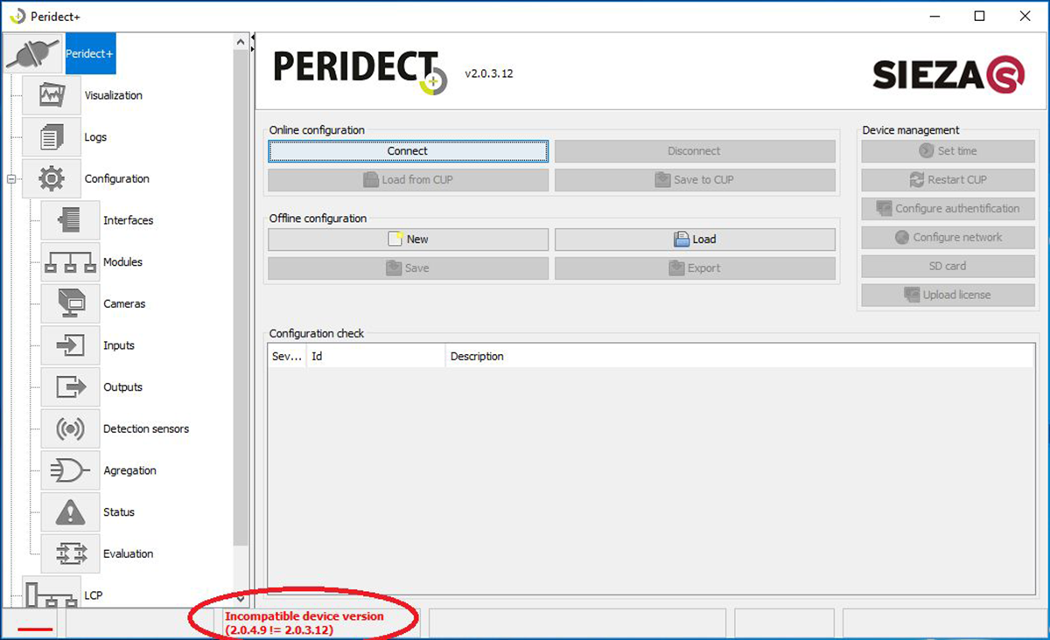Open the Interfaces icon in tree
This screenshot has height=640, width=1050.
70,220
